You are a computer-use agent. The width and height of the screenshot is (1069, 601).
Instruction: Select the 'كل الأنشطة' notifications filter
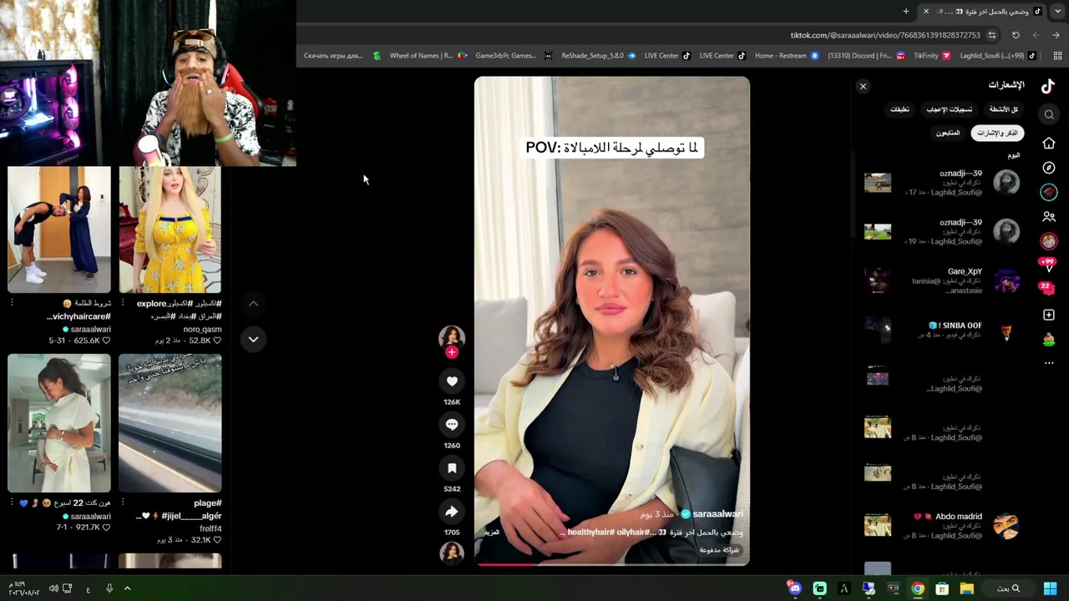[x=1004, y=109]
